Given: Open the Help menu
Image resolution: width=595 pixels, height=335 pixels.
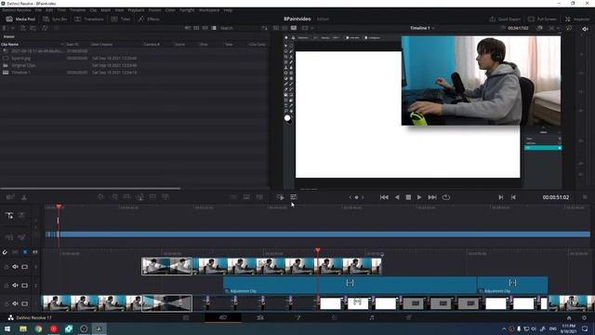Looking at the screenshot, I should coord(228,10).
